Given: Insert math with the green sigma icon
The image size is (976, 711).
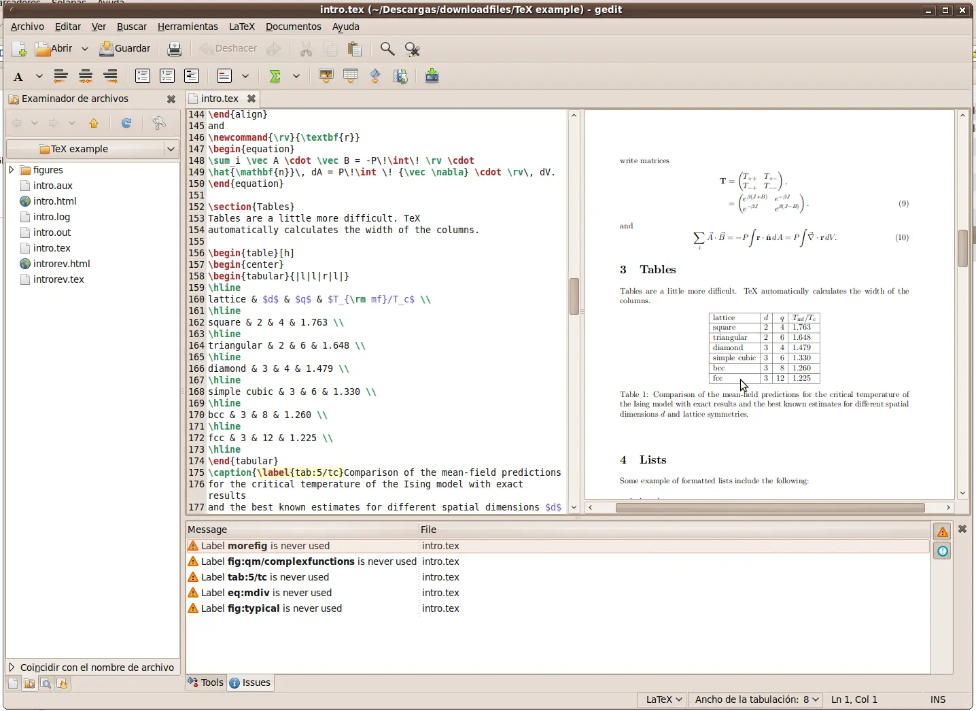Looking at the screenshot, I should click(275, 76).
